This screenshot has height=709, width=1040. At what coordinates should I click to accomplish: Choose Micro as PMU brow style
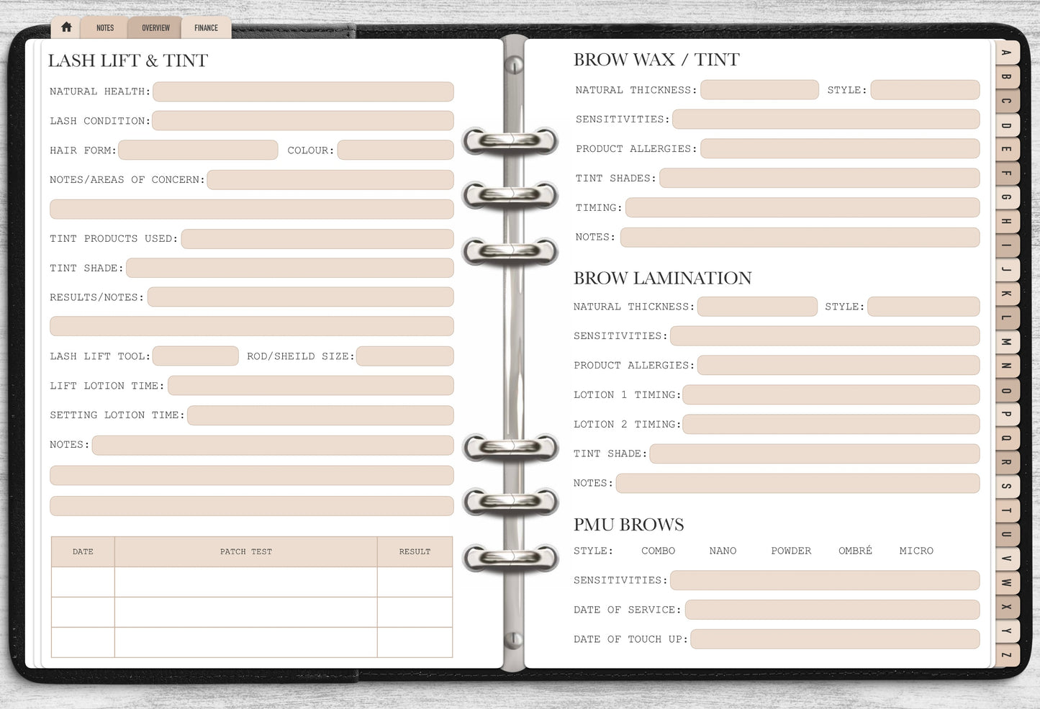(915, 551)
